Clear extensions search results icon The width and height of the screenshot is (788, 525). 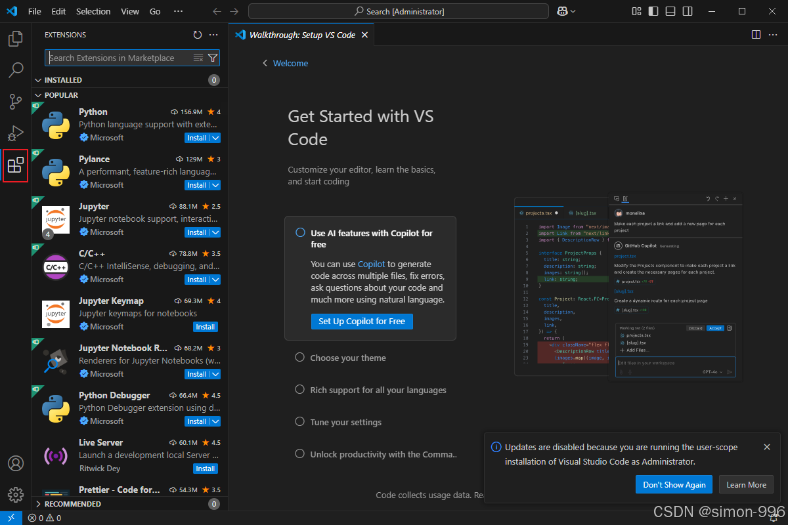(x=198, y=58)
